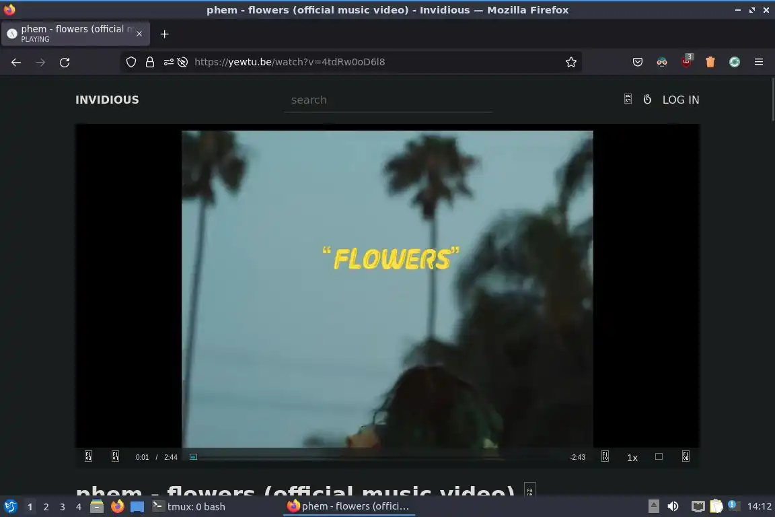The image size is (775, 517).
Task: Open uBlock Origin extension popup
Action: (x=686, y=61)
